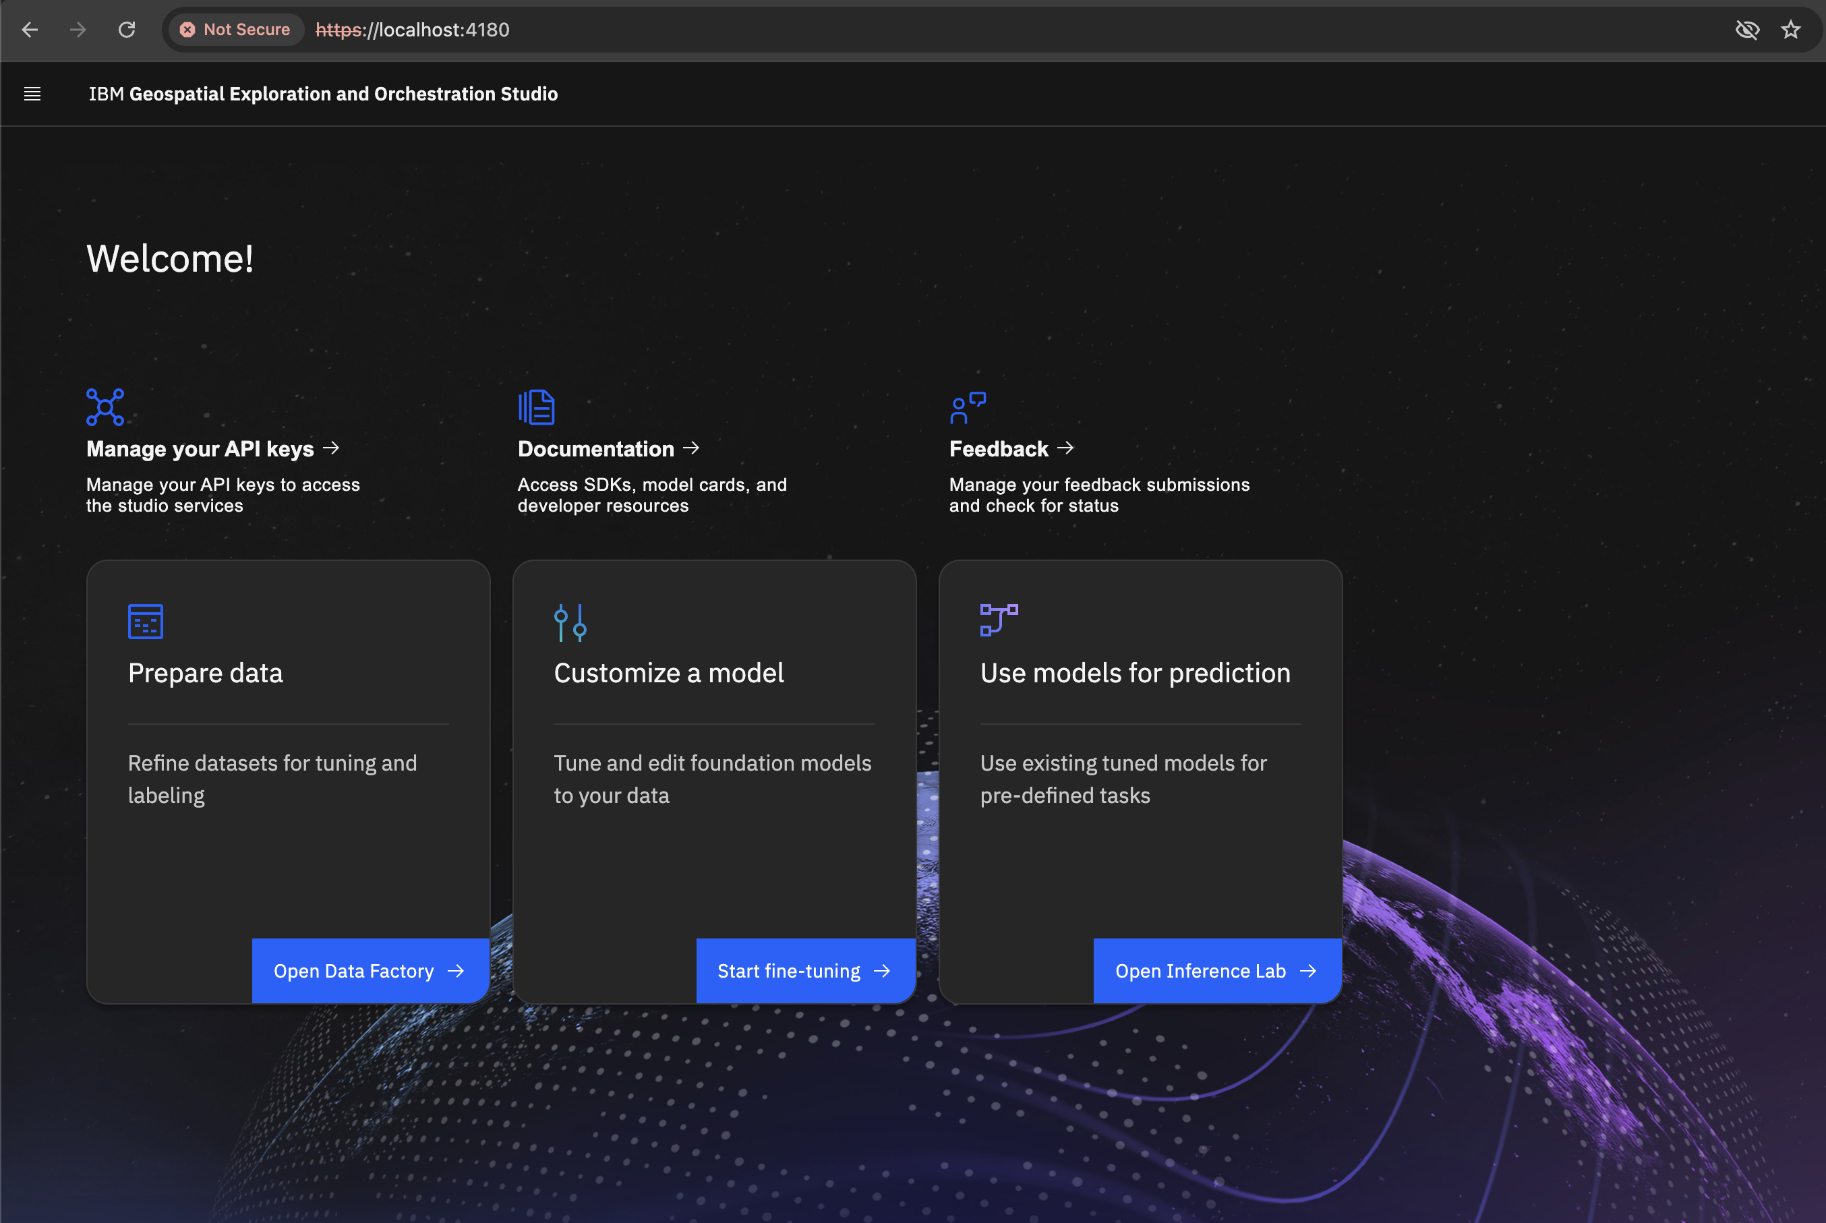Click the Documentation pages icon

(537, 407)
